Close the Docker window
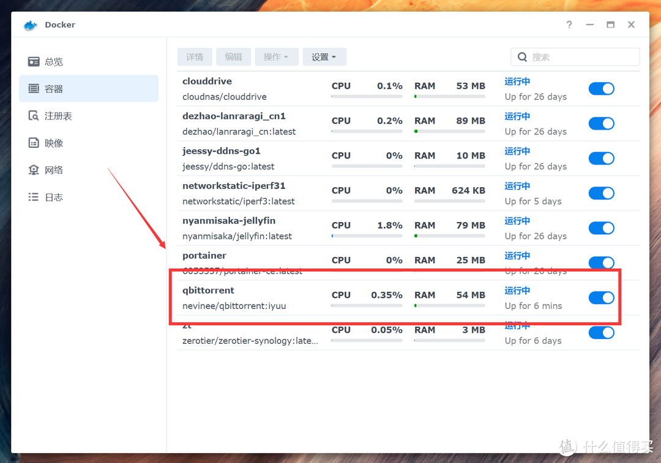 [x=631, y=24]
